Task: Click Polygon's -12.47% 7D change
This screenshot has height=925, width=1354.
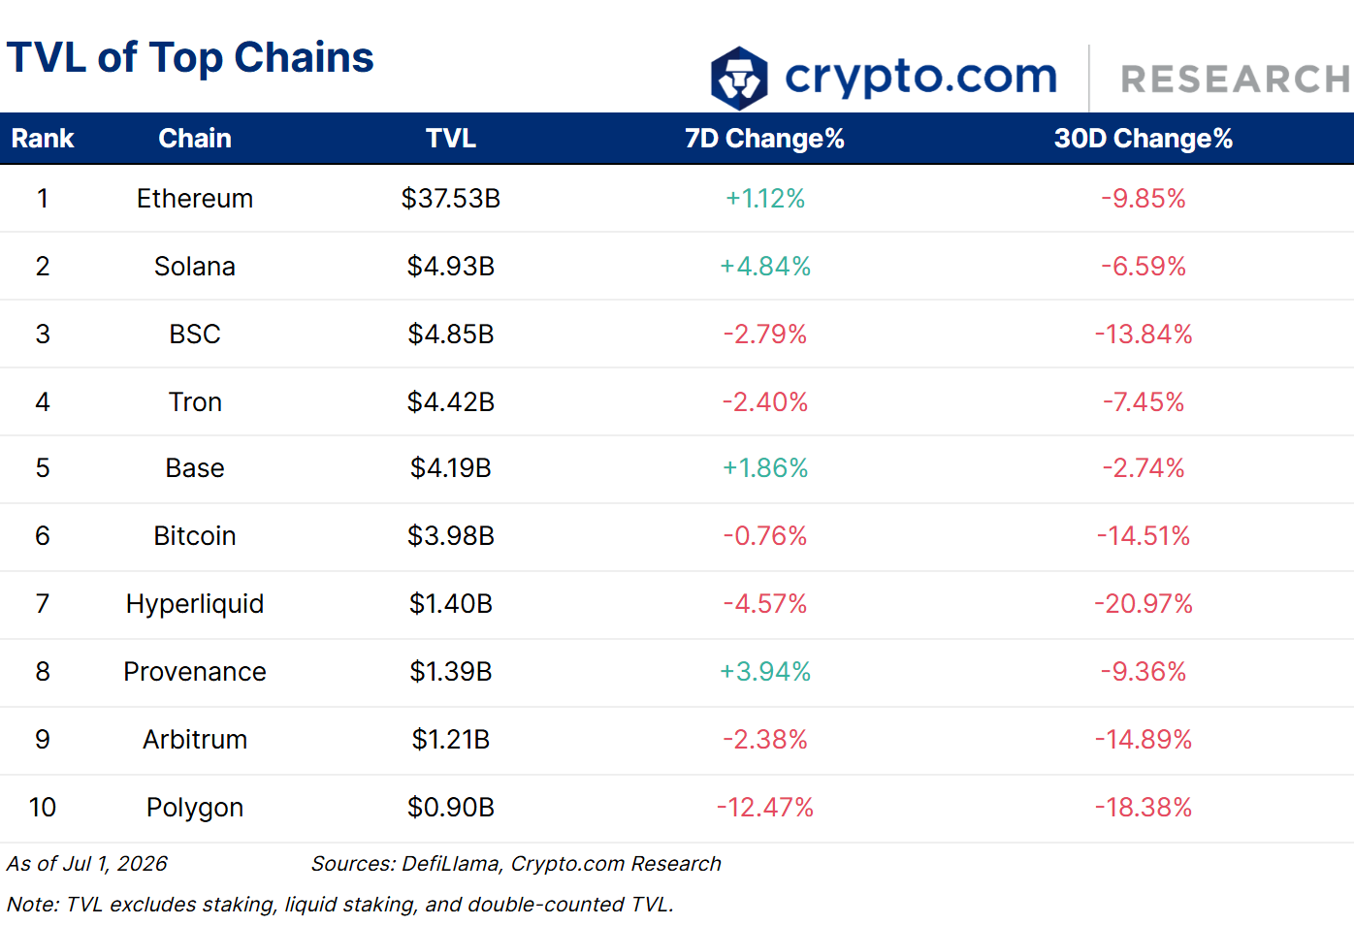Action: pos(765,808)
